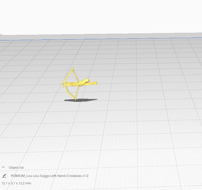Select PI3MK3M_Lou-Lou-Suggs-Left-Hand-Crossbow-v1.0 entry
Image resolution: width=202 pixels, height=190 pixels.
coord(50,176)
